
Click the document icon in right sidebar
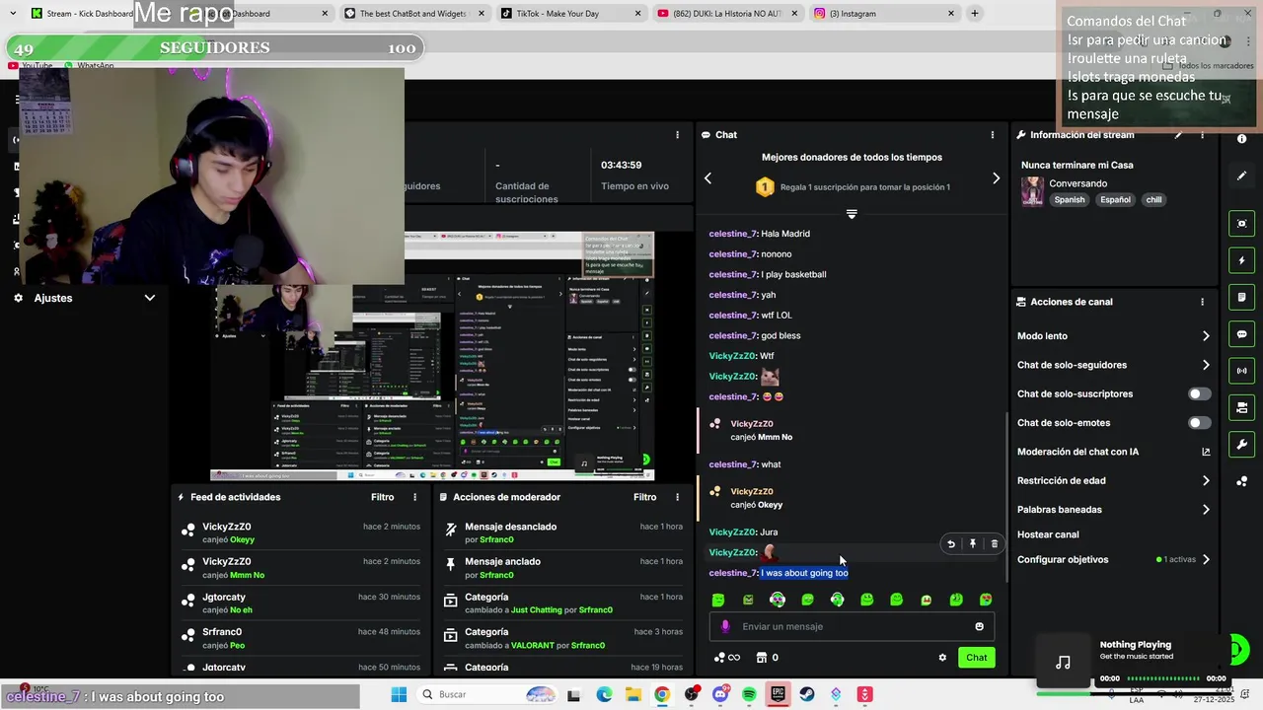1241,298
